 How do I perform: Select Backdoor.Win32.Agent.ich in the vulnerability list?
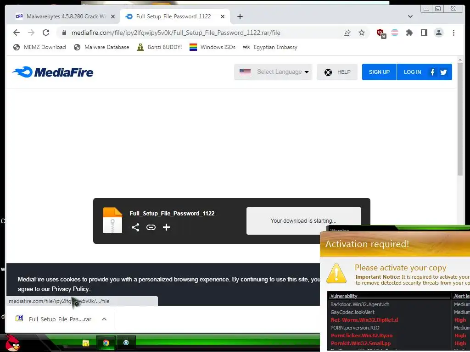point(360,304)
